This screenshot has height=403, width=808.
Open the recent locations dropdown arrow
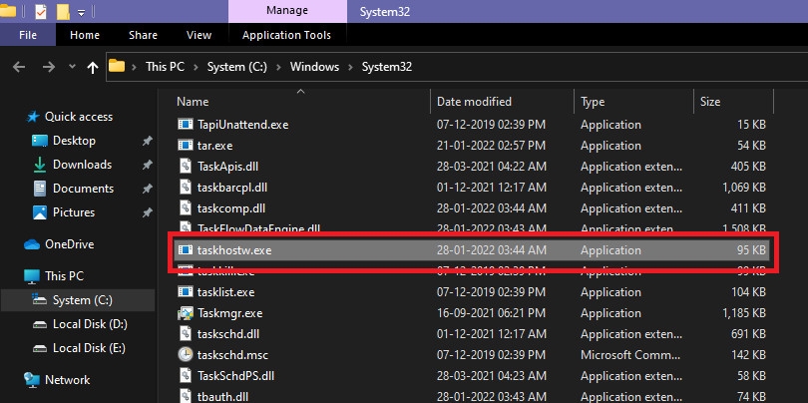click(72, 67)
